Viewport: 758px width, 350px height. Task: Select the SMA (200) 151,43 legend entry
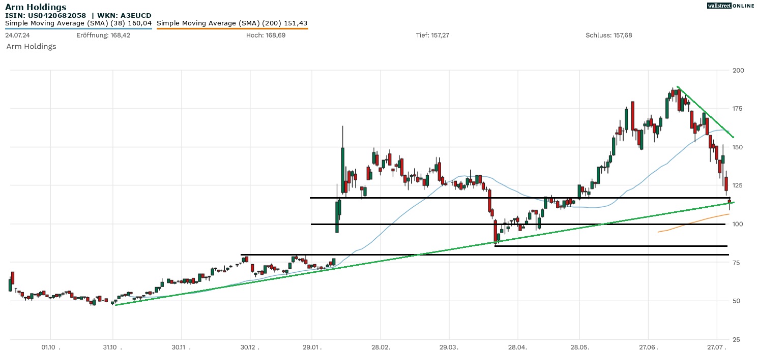(x=232, y=23)
